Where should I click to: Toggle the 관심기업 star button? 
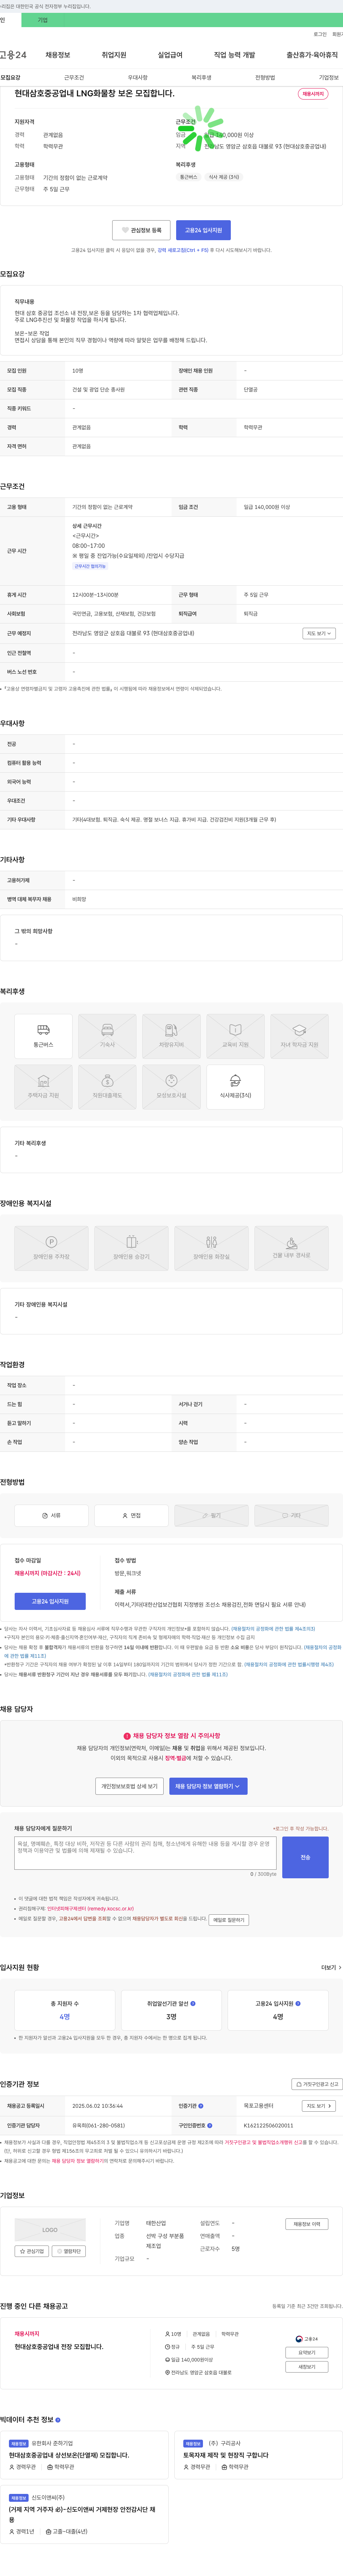(x=32, y=2251)
